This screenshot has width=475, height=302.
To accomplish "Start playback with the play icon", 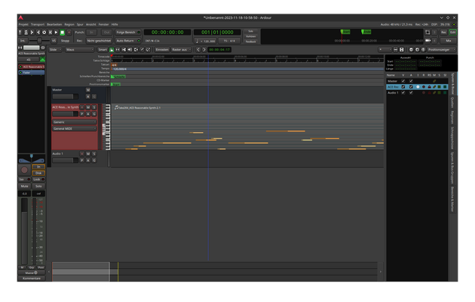I will click(x=56, y=32).
